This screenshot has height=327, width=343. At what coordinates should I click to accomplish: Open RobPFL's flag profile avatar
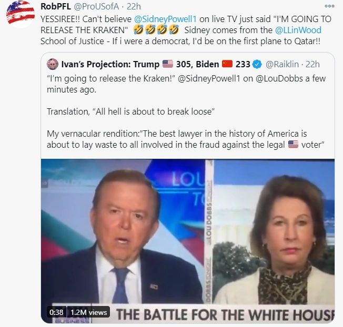coord(21,14)
